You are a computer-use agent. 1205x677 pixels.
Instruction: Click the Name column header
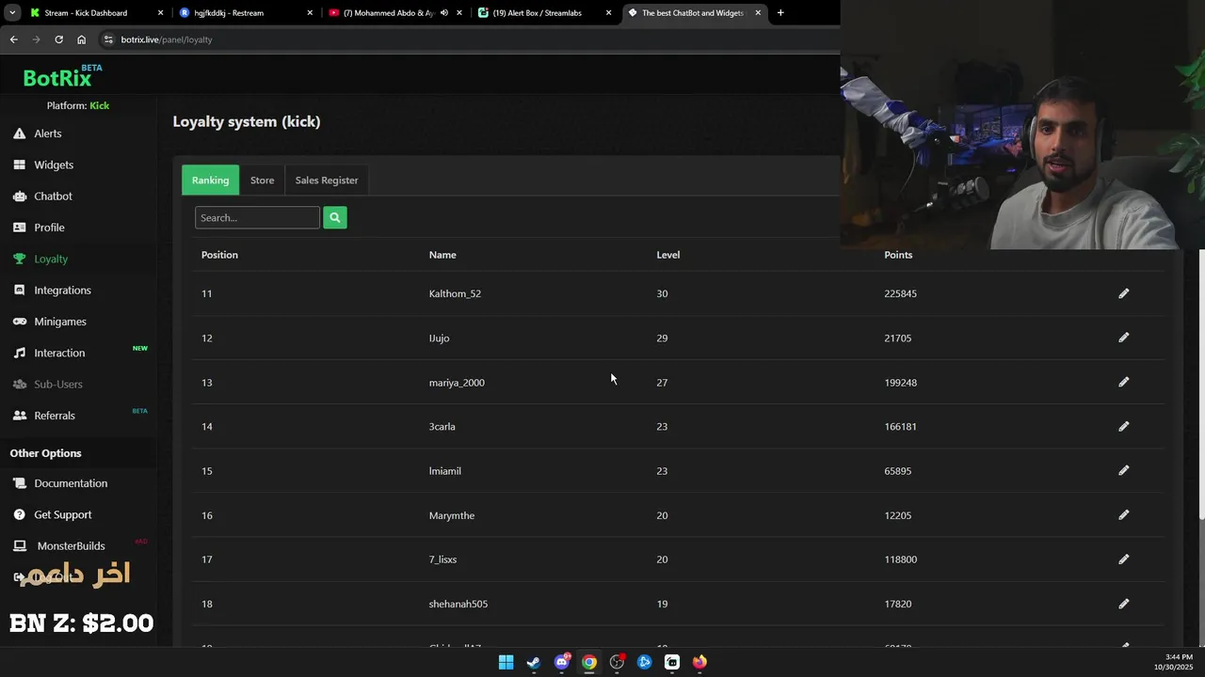click(x=442, y=255)
